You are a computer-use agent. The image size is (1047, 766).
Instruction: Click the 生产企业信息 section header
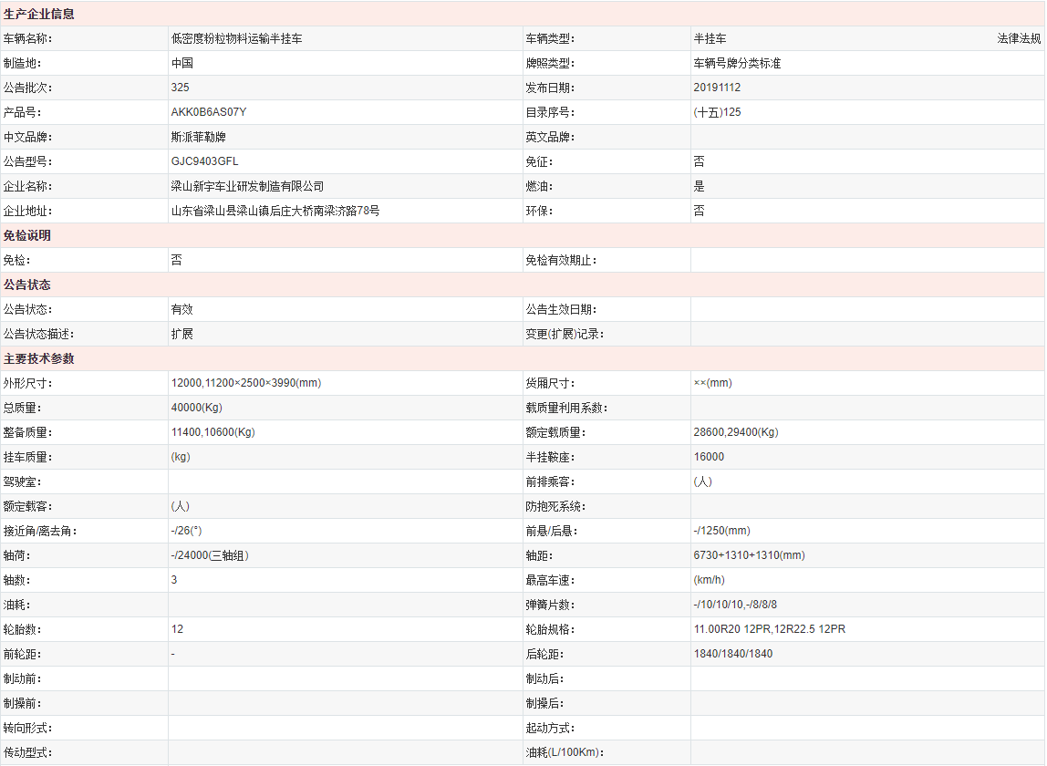[x=39, y=14]
